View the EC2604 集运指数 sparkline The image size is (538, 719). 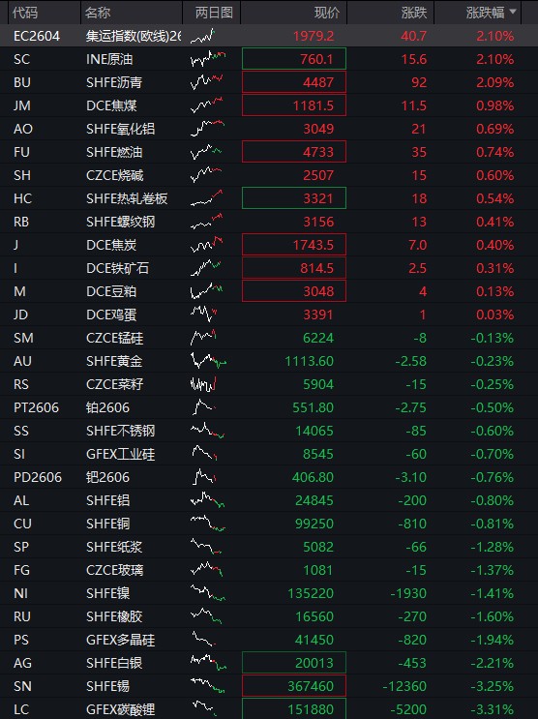(x=202, y=36)
